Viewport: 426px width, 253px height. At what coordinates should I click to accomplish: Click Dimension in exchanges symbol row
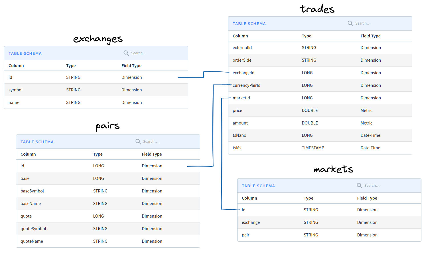pyautogui.click(x=131, y=90)
